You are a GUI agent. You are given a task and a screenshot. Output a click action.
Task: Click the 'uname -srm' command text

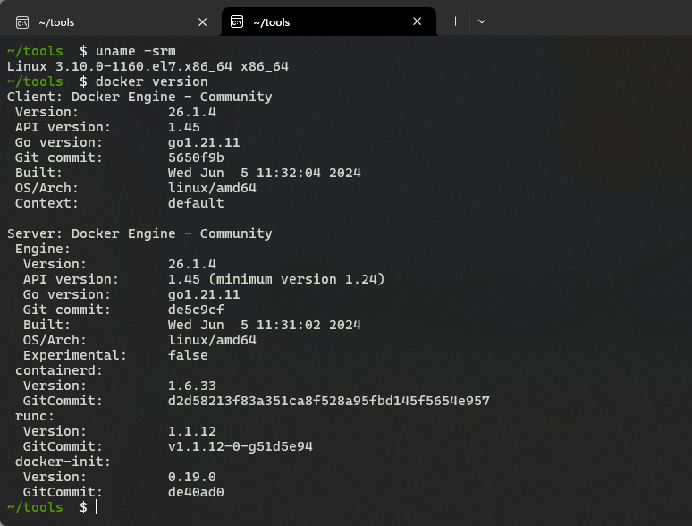(x=136, y=51)
